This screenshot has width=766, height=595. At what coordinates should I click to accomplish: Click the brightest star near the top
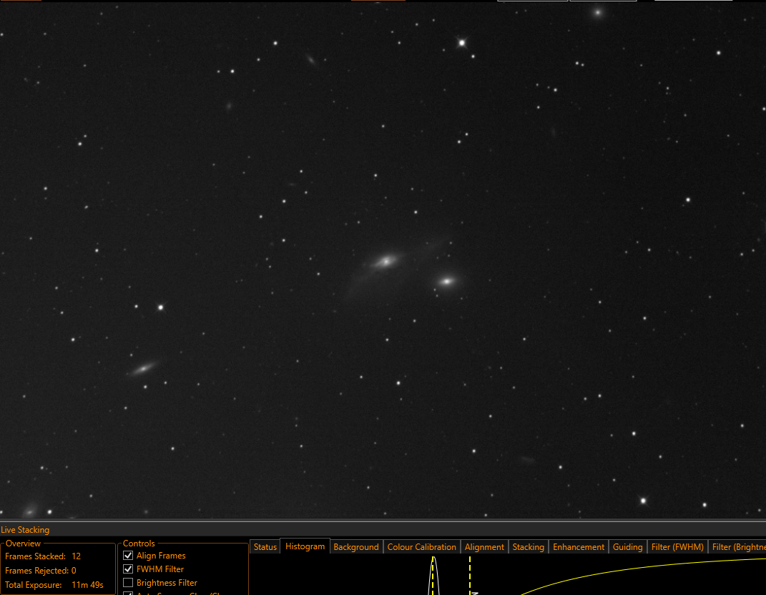tap(461, 43)
